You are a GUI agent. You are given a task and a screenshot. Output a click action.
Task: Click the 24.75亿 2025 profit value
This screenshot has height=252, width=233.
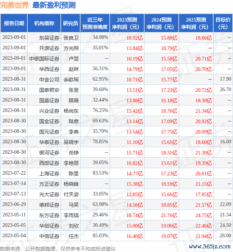coord(204,215)
